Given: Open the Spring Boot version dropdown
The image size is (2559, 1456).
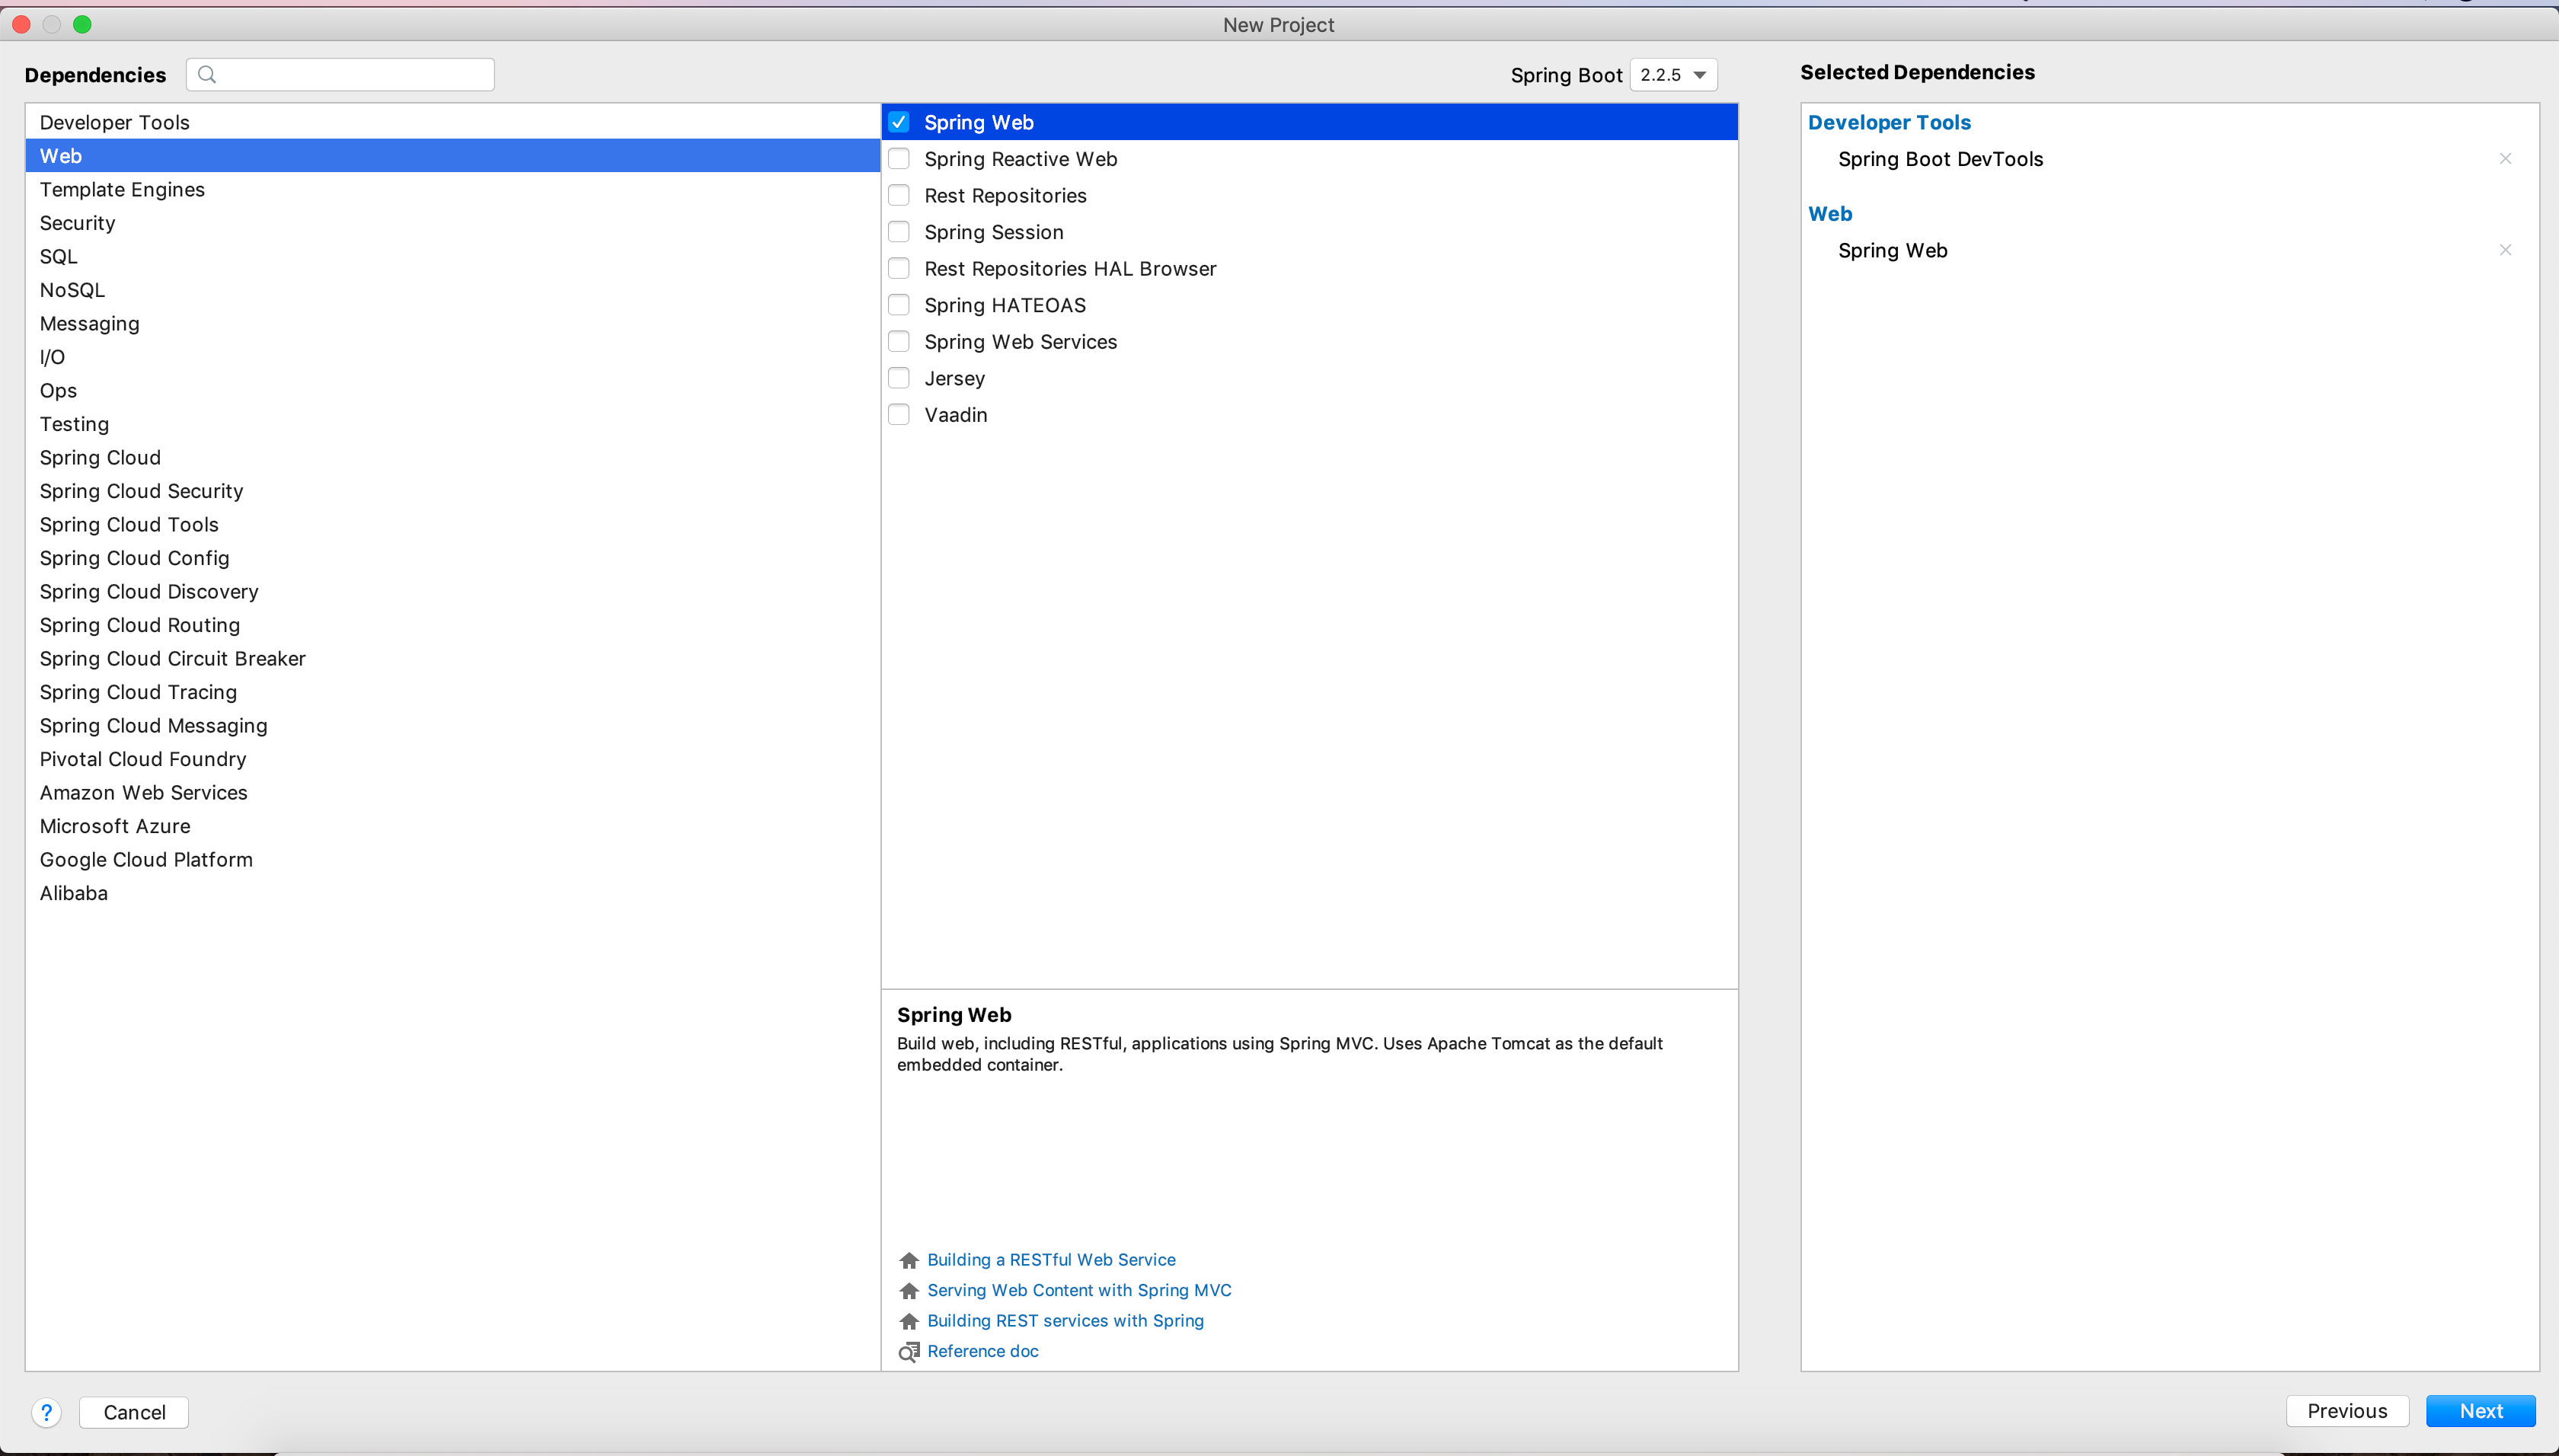Looking at the screenshot, I should [1673, 75].
